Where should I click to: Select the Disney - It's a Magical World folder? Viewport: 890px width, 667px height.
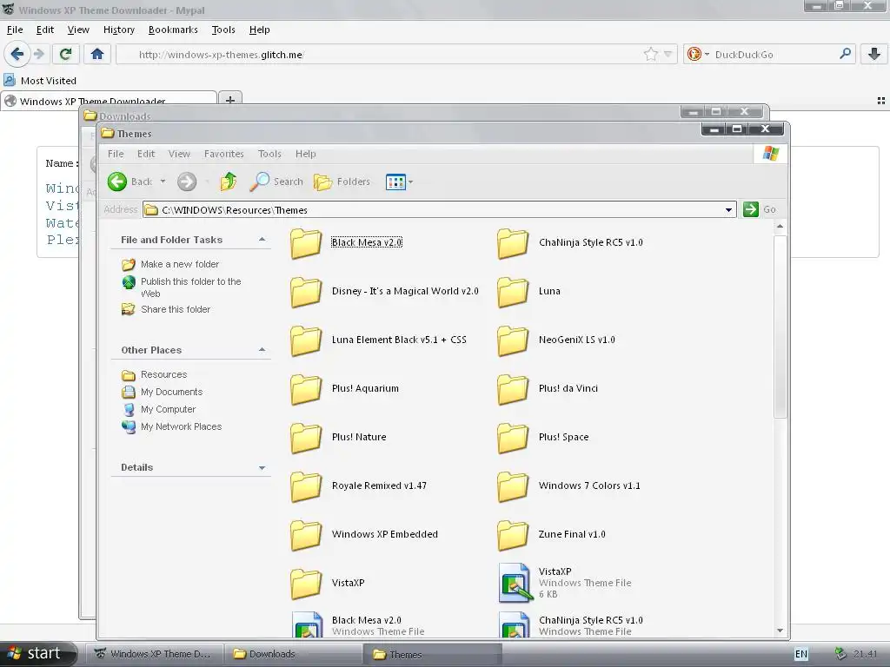click(384, 292)
